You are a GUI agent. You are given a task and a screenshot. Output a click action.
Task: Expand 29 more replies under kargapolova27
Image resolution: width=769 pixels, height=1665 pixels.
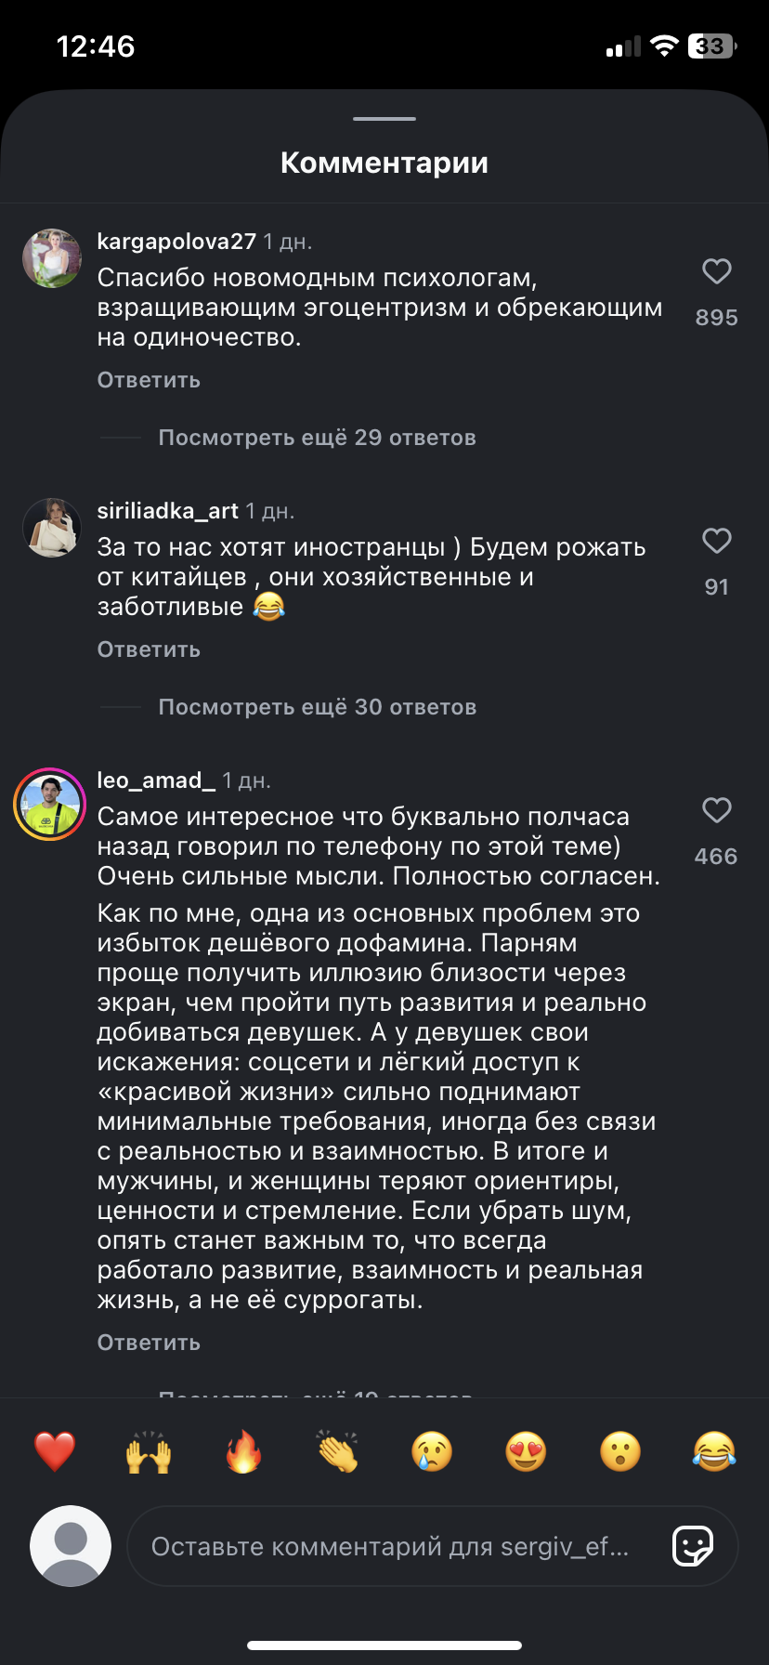[317, 438]
